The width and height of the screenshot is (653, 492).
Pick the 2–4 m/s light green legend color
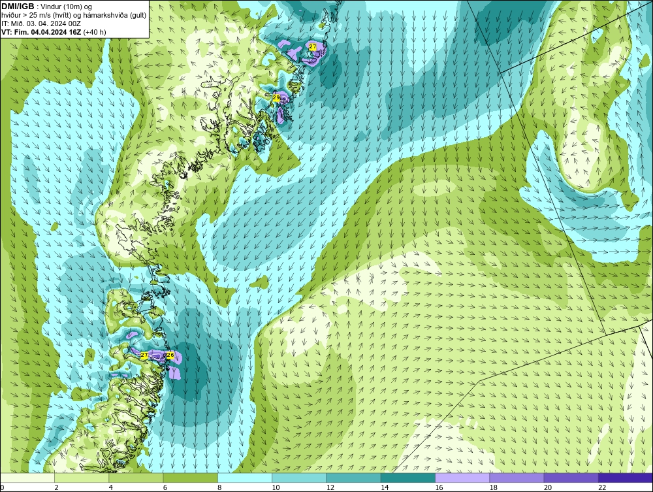[82, 478]
